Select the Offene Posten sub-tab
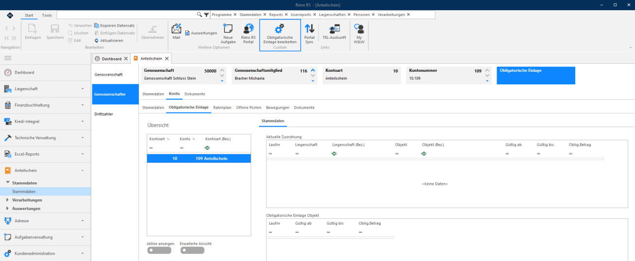This screenshot has width=635, height=261. (x=249, y=107)
